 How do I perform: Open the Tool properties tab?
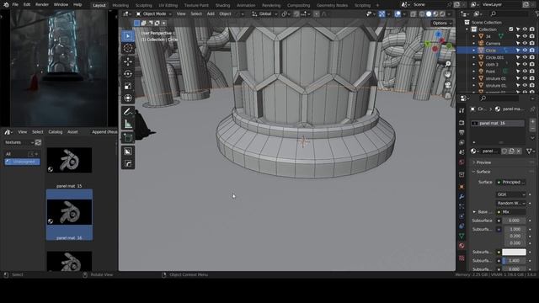(x=462, y=110)
